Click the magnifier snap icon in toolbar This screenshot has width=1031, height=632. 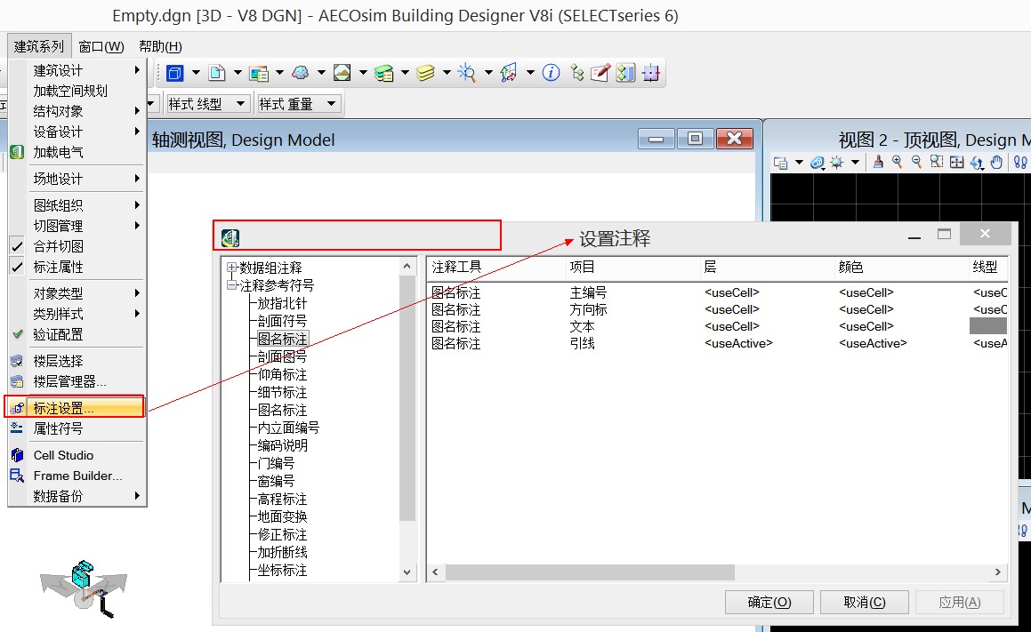tap(467, 73)
